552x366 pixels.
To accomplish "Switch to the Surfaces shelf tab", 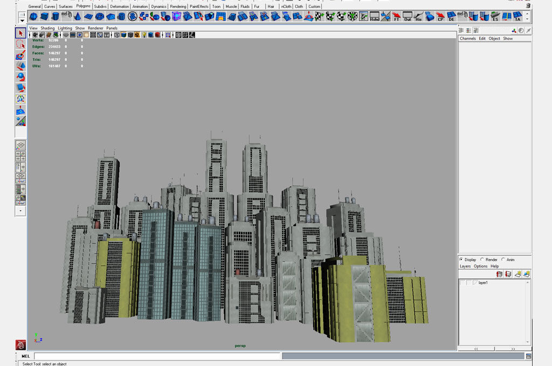I will [x=65, y=6].
